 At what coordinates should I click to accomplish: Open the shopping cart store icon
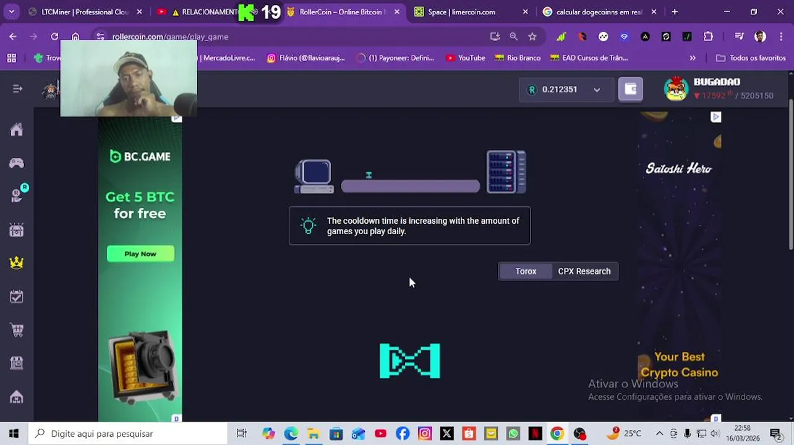coord(17,330)
